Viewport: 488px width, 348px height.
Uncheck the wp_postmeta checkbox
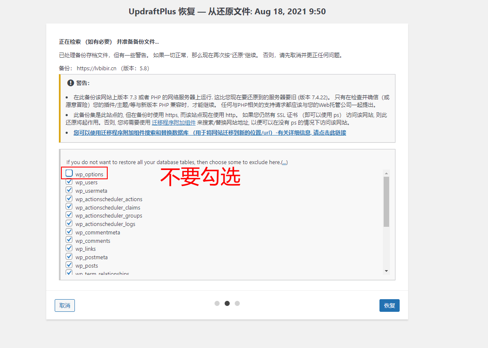69,257
